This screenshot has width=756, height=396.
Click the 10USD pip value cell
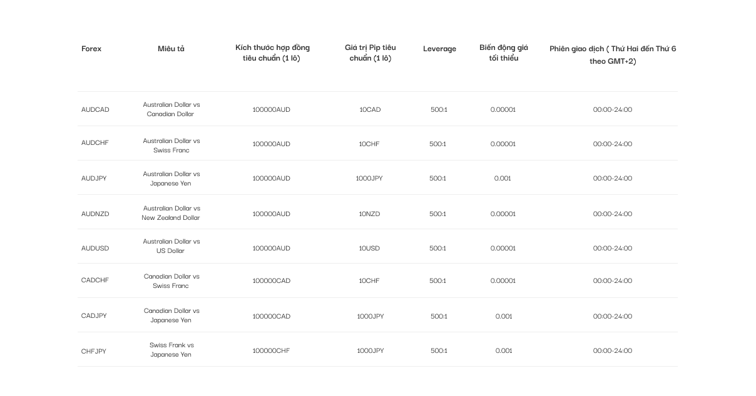coord(369,248)
